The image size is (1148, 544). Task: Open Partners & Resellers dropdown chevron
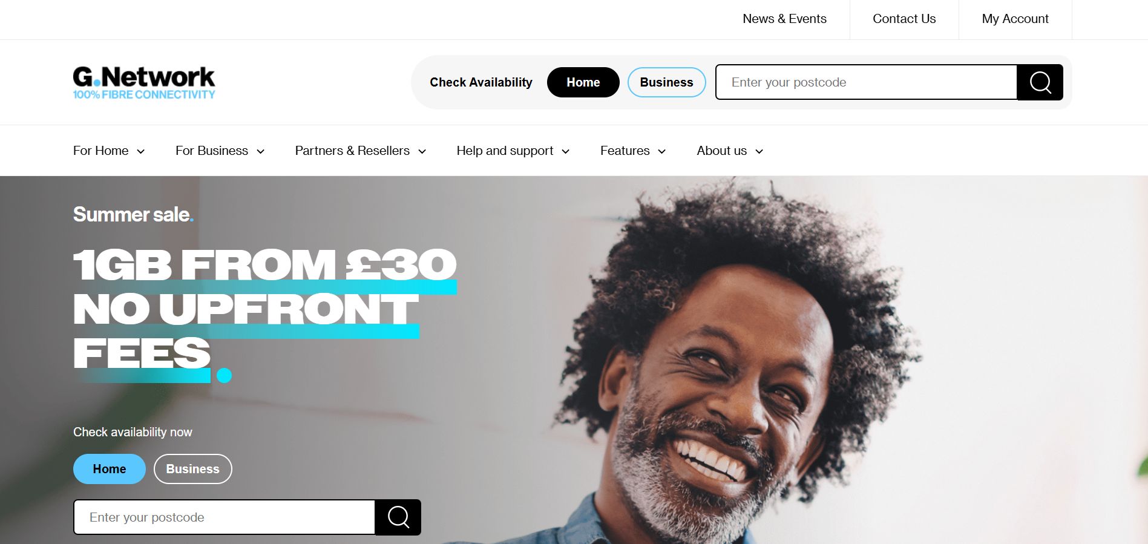tap(422, 151)
